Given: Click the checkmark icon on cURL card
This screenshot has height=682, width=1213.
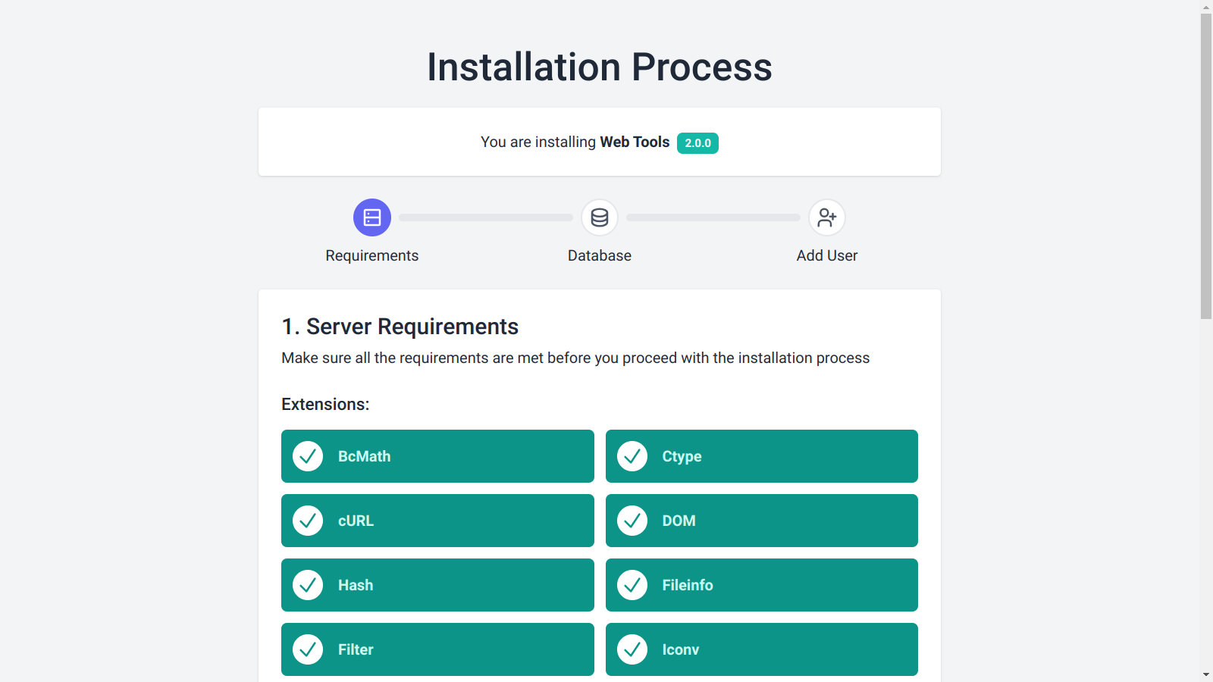Looking at the screenshot, I should point(308,521).
